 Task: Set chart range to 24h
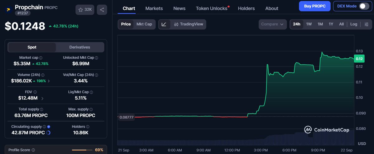tap(297, 24)
